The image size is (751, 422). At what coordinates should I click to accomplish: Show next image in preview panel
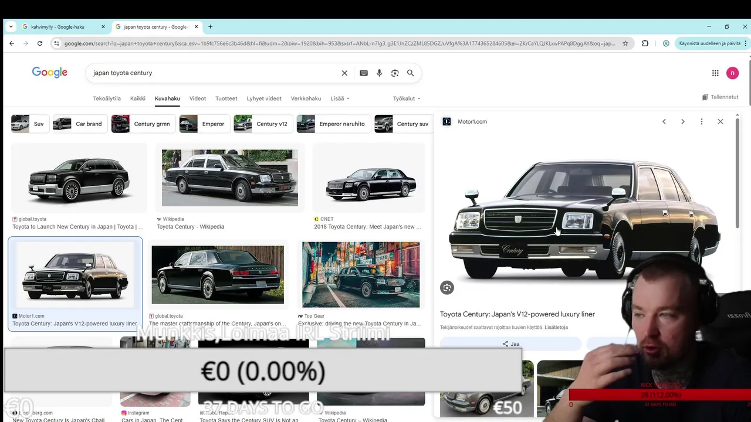[x=683, y=122]
